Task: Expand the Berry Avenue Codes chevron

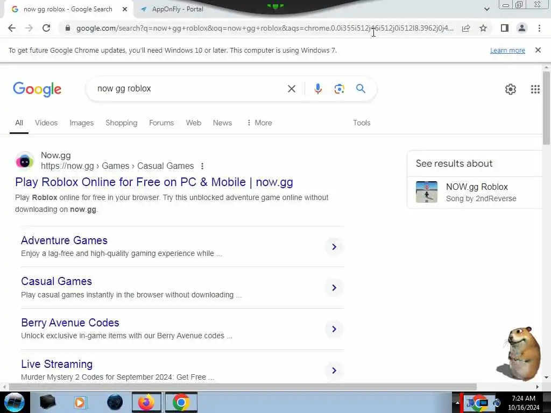Action: pyautogui.click(x=334, y=329)
